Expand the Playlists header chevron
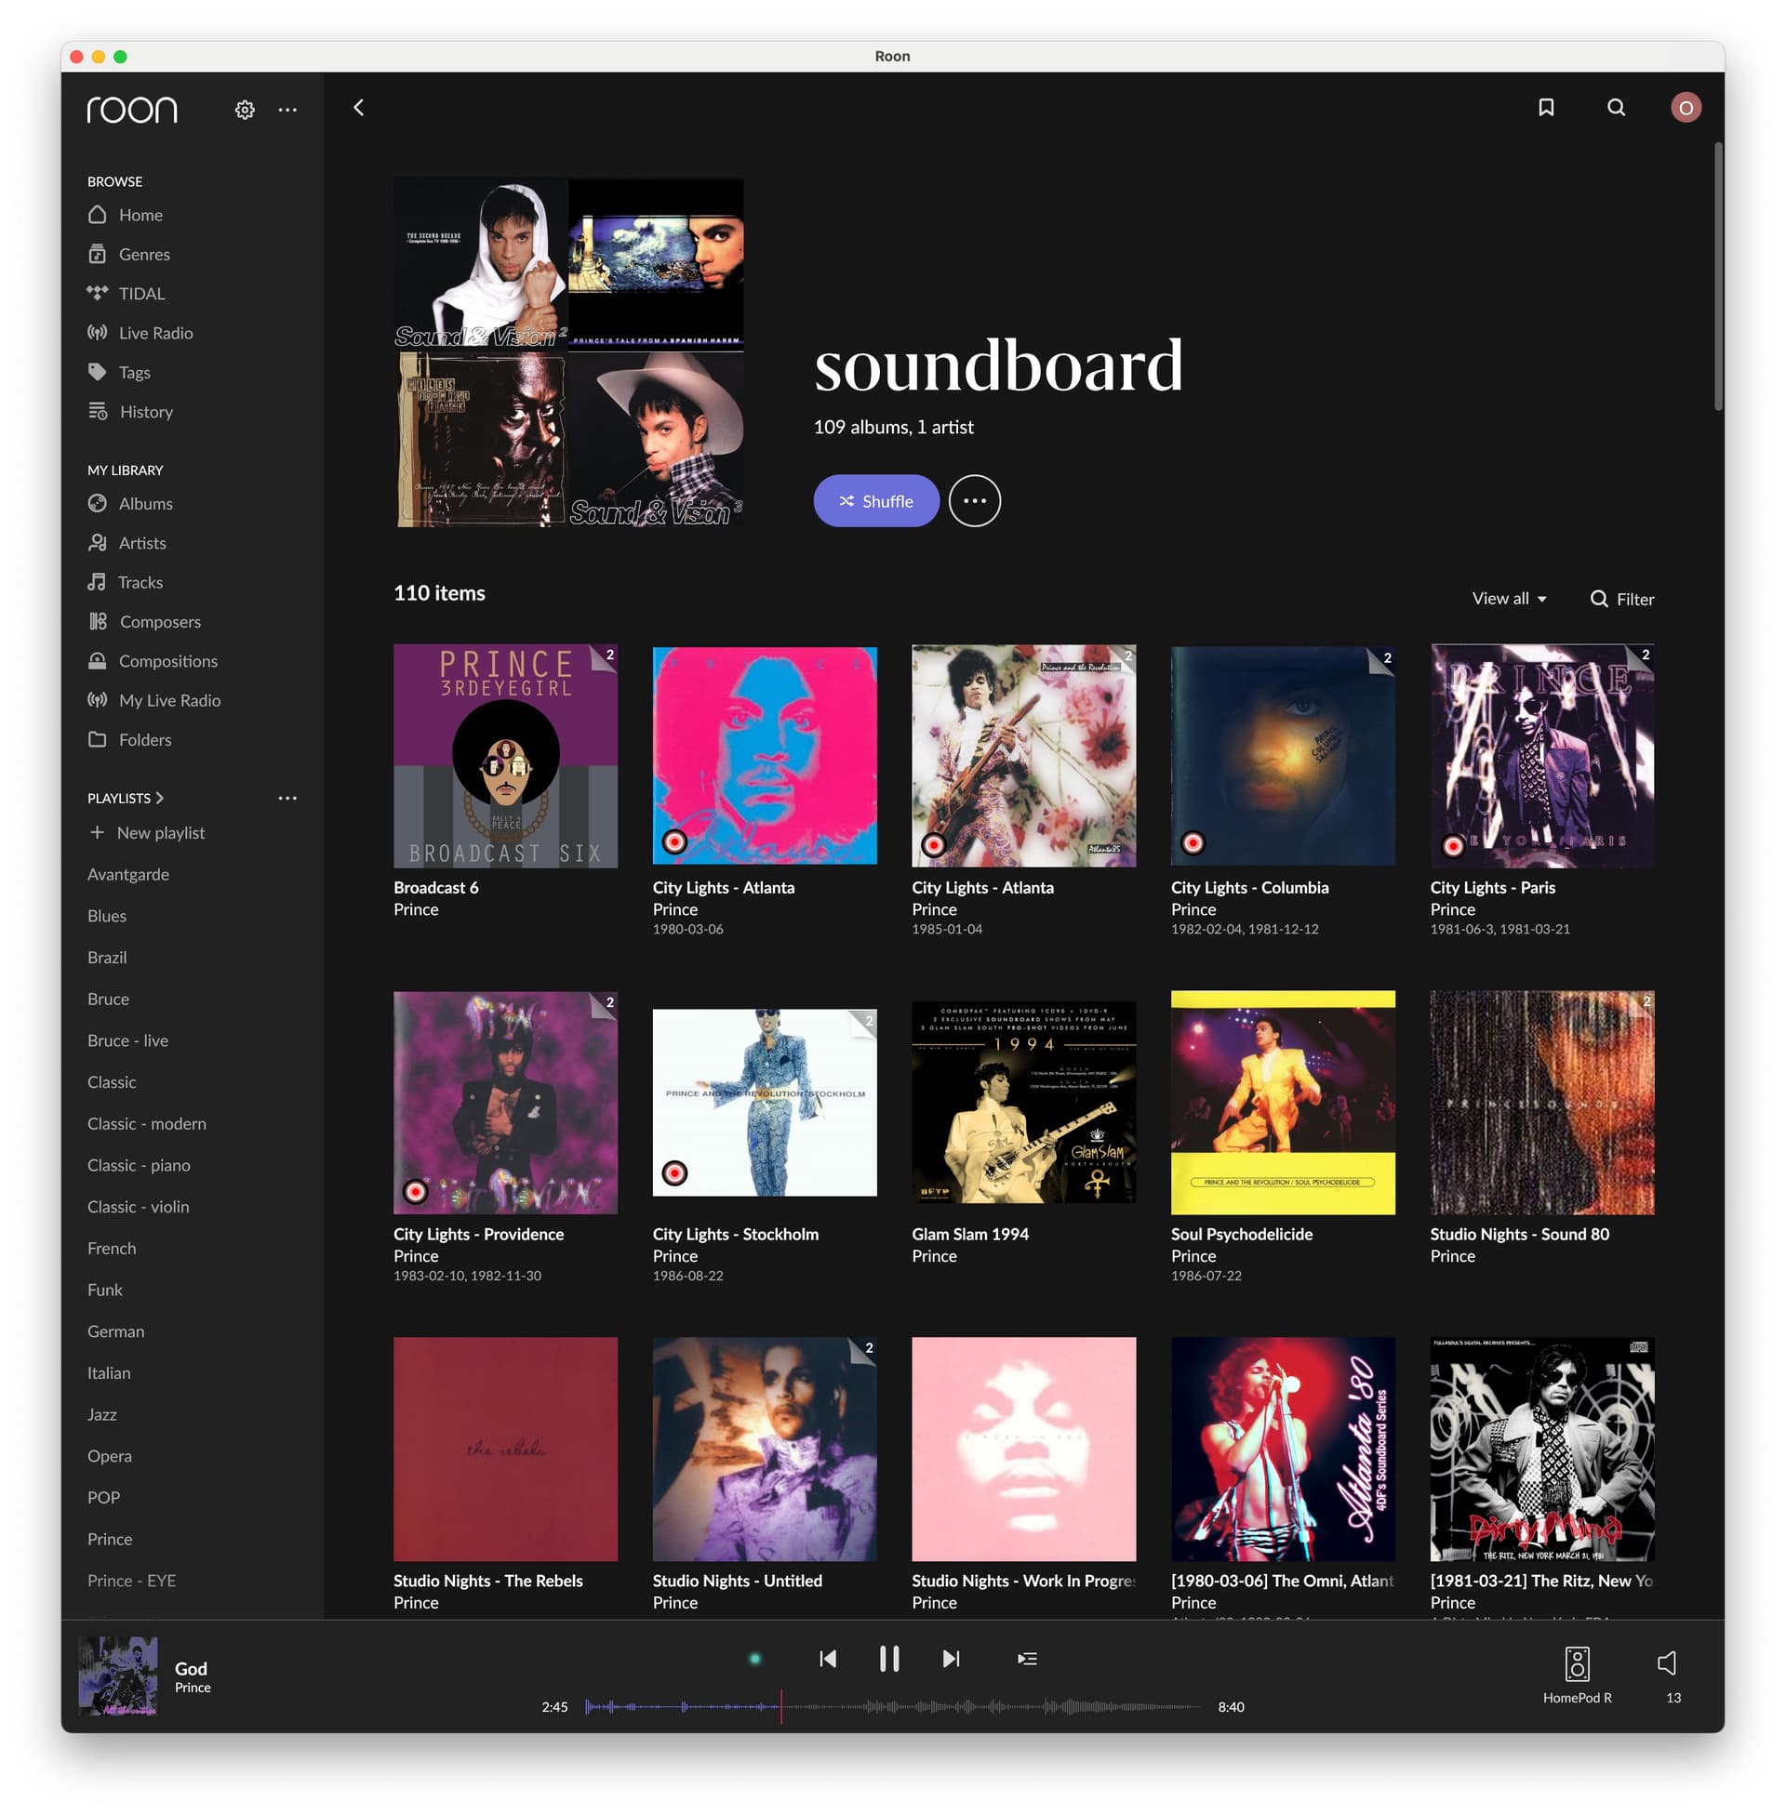1786x1814 pixels. pos(159,798)
